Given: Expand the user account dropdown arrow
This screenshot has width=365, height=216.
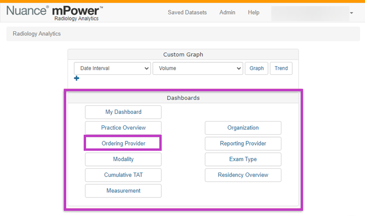Looking at the screenshot, I should point(351,13).
